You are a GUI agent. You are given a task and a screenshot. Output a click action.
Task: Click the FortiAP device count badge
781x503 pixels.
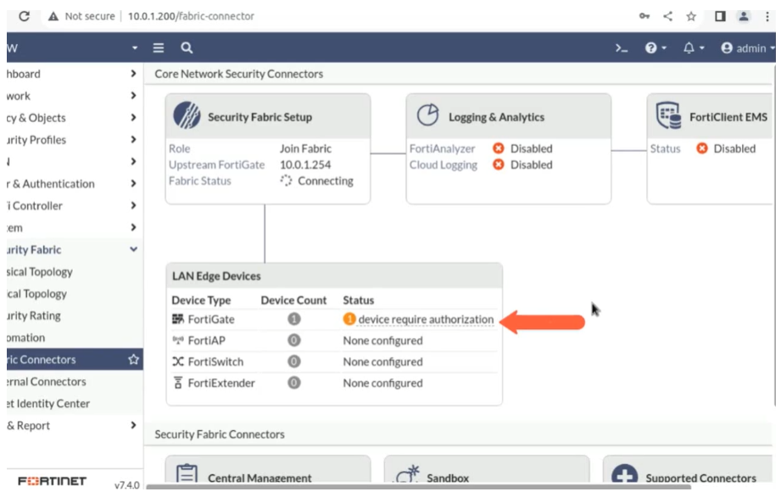pos(294,340)
